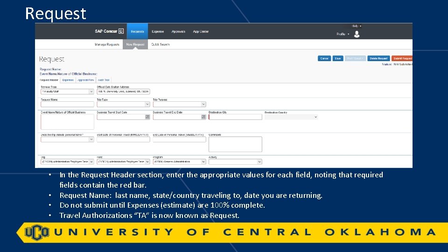Switch to the Approval Flow tab
This screenshot has width=448, height=252.
pyautogui.click(x=86, y=80)
